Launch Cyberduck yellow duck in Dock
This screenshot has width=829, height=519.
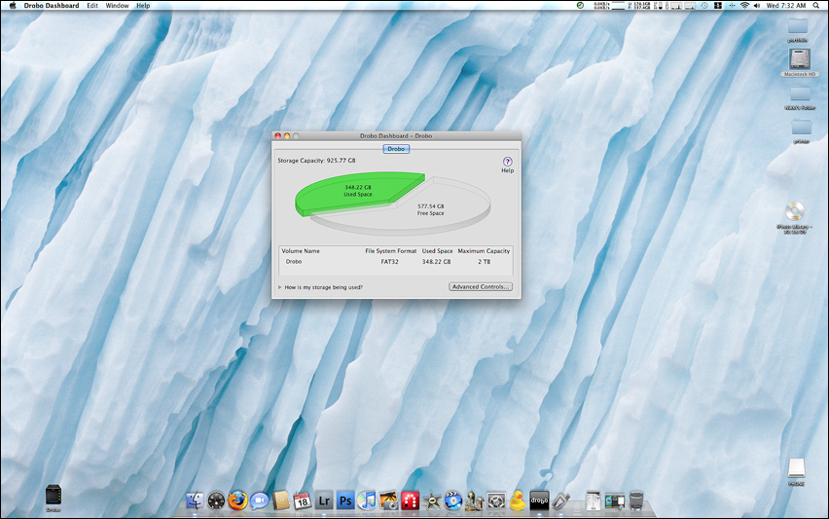pos(518,500)
